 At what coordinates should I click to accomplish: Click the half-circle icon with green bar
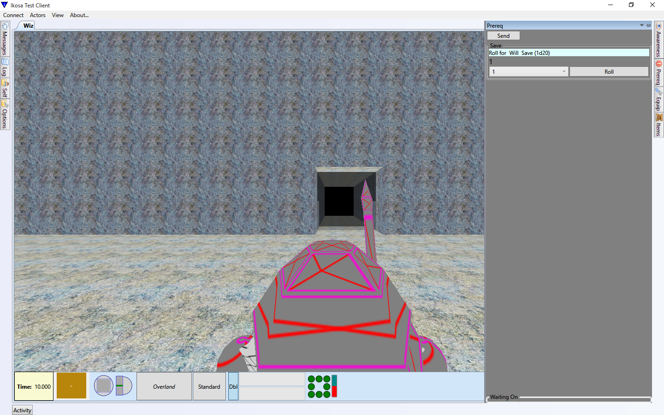pos(124,386)
